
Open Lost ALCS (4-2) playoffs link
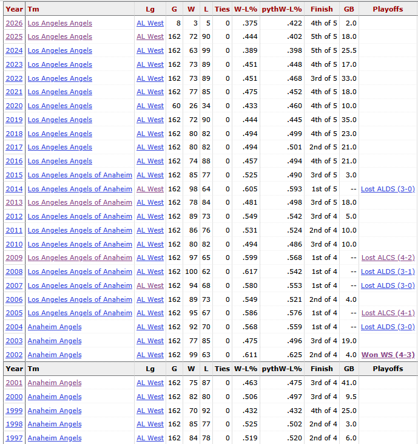(388, 258)
